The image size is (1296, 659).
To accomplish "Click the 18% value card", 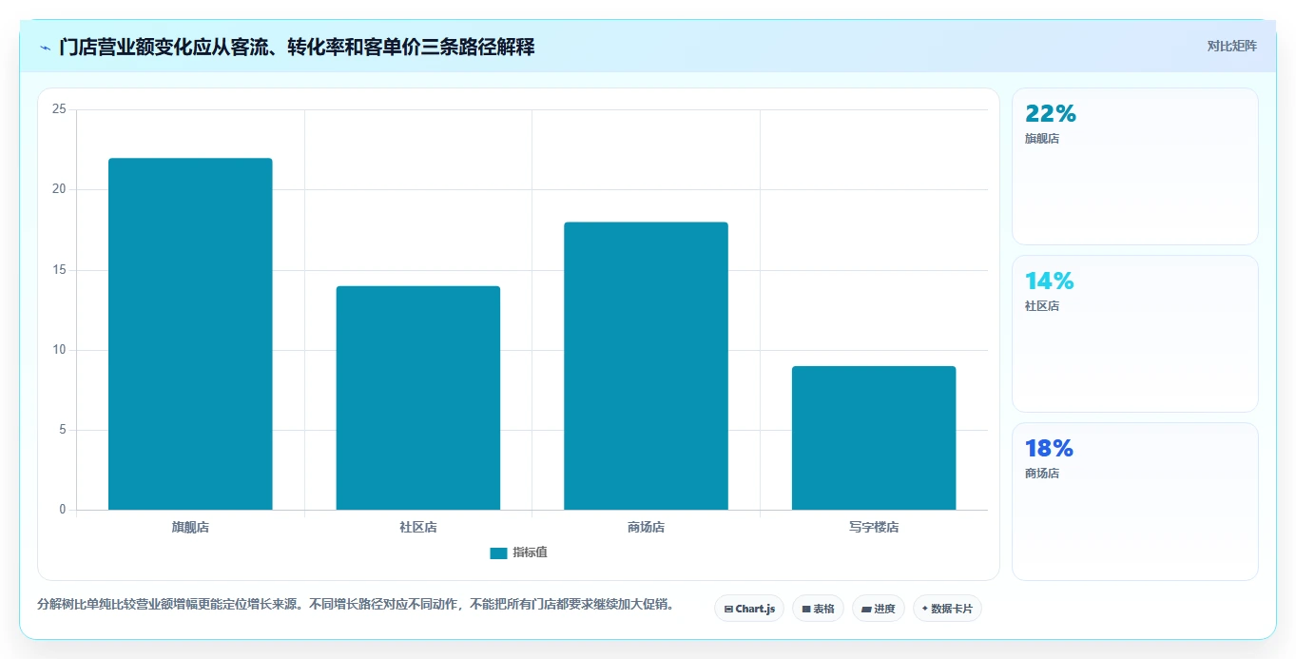I will tap(1135, 501).
